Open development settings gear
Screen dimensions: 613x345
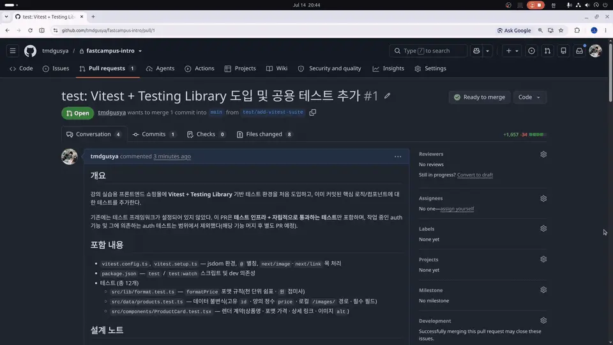point(543,320)
